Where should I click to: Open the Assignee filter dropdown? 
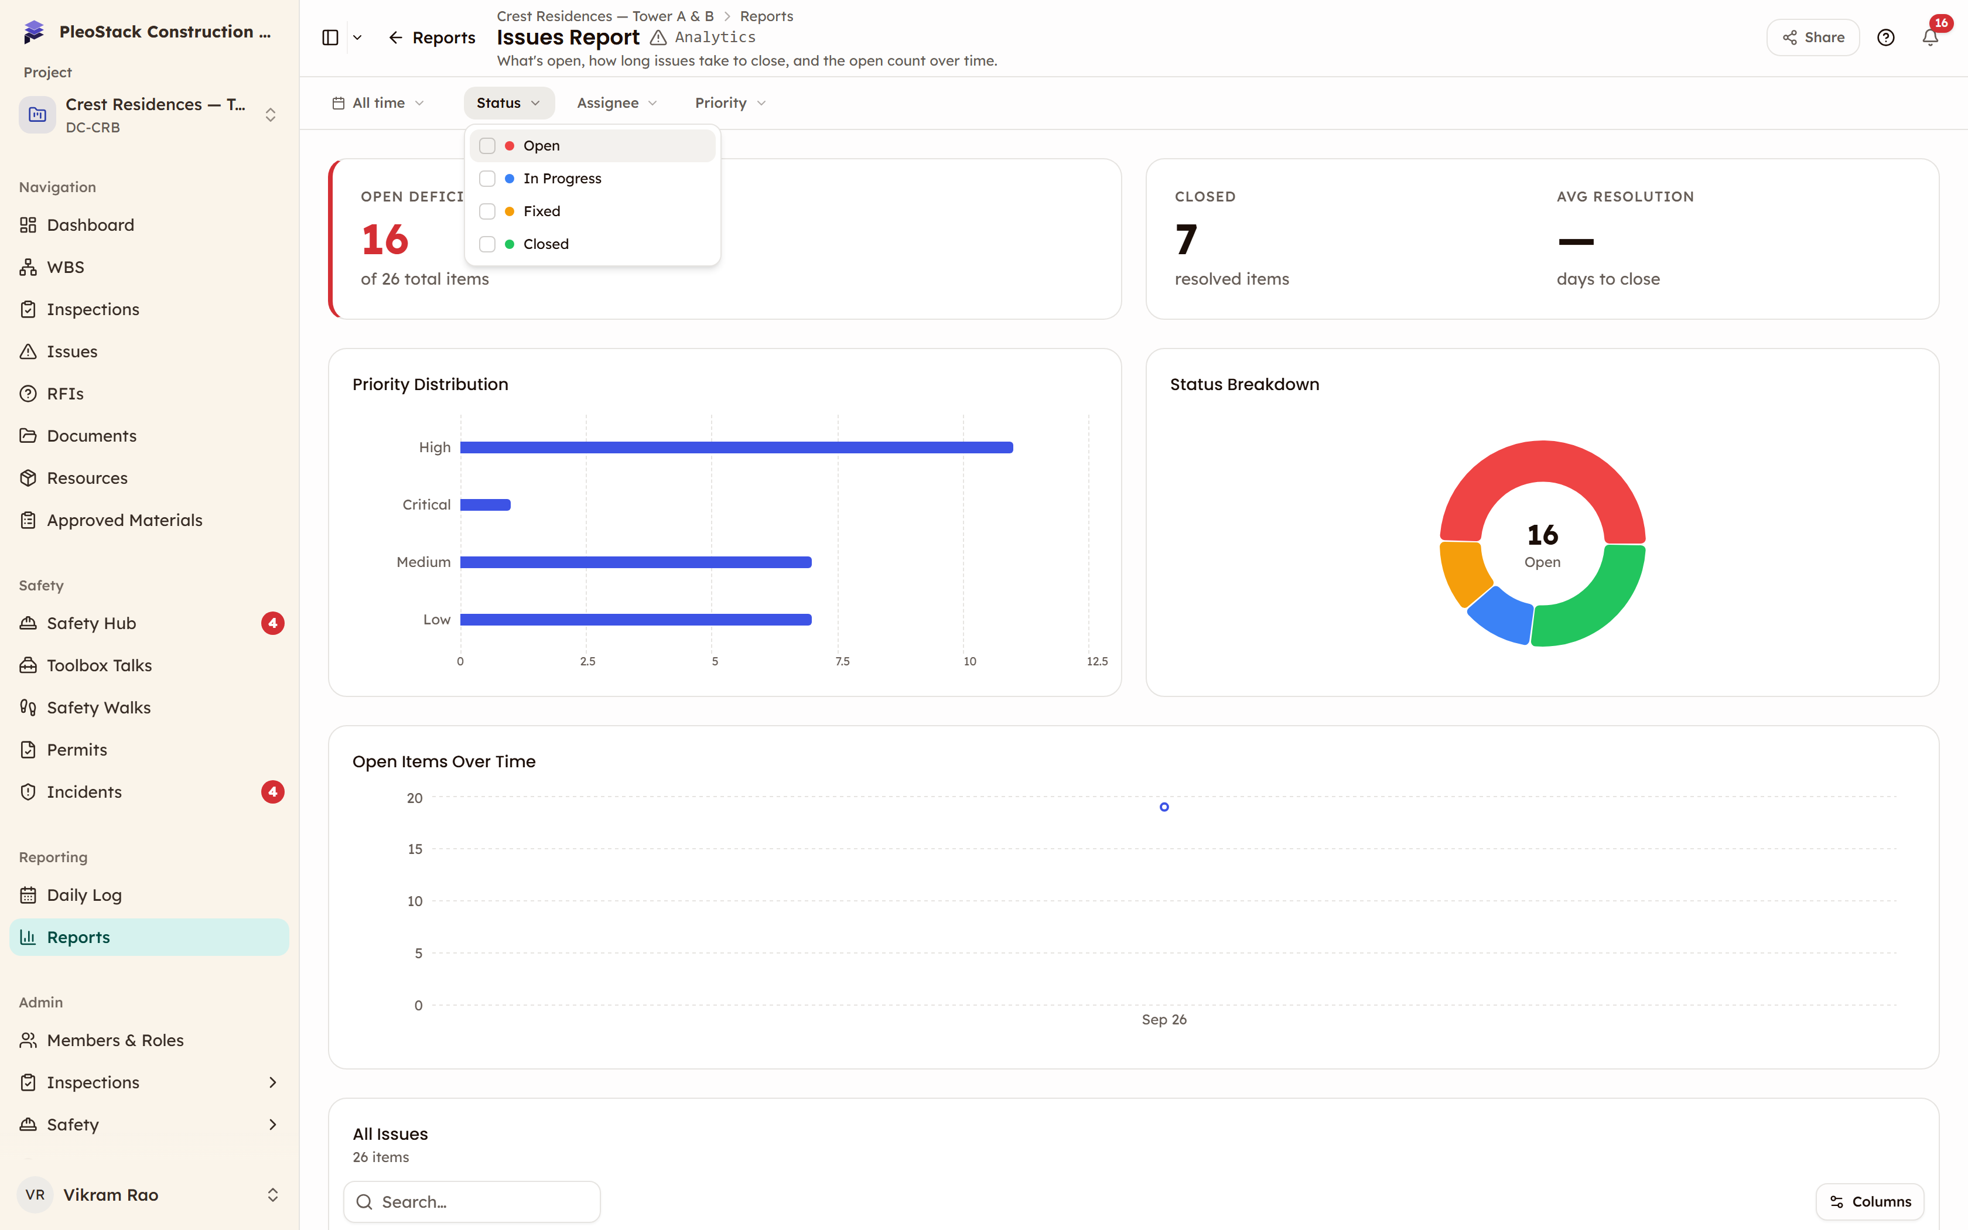pyautogui.click(x=616, y=103)
